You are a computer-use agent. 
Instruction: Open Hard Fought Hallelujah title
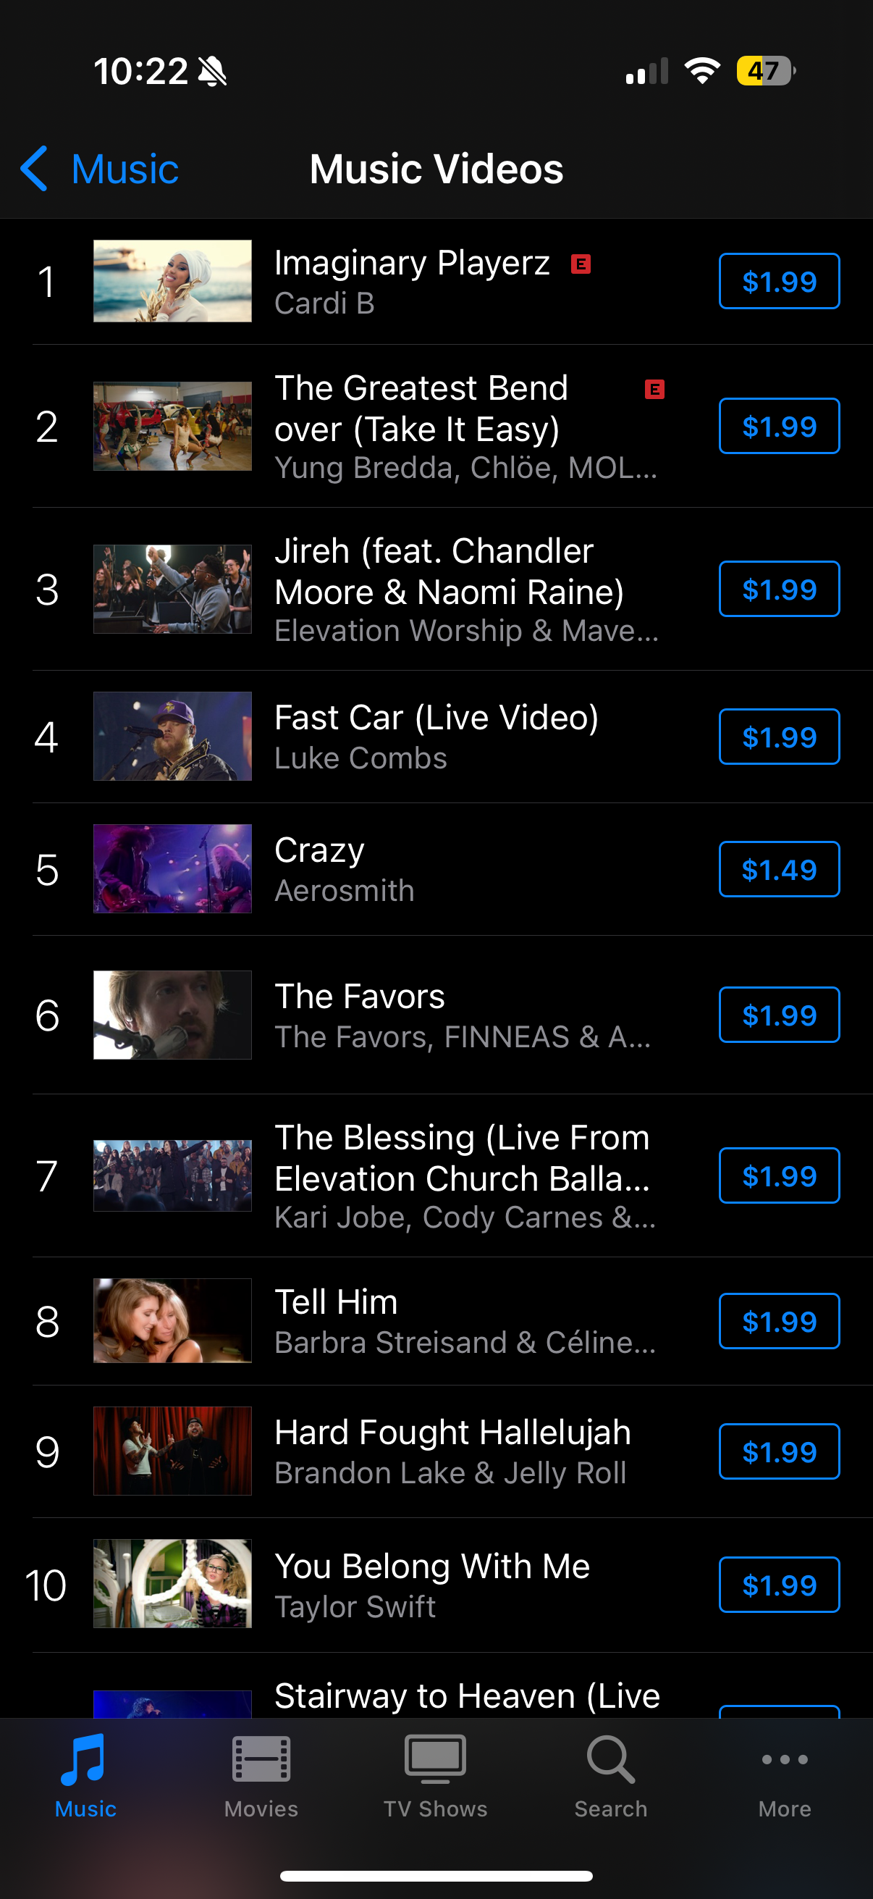coord(452,1433)
